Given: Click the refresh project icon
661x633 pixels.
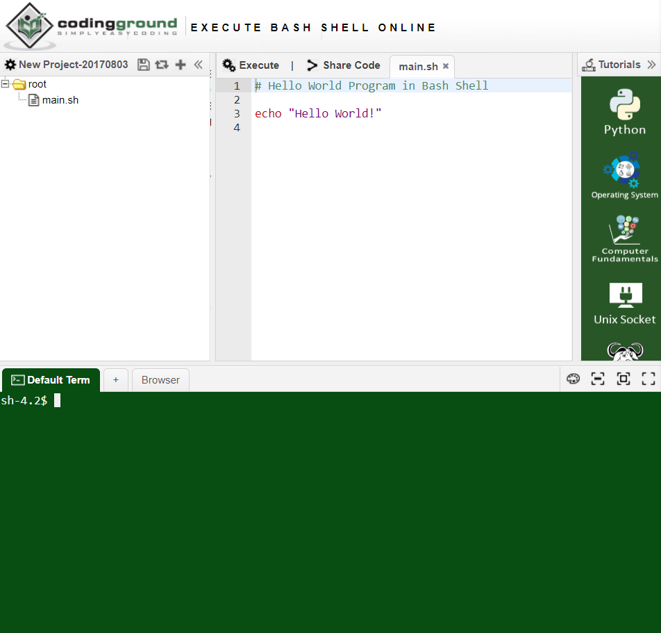Looking at the screenshot, I should (x=162, y=64).
